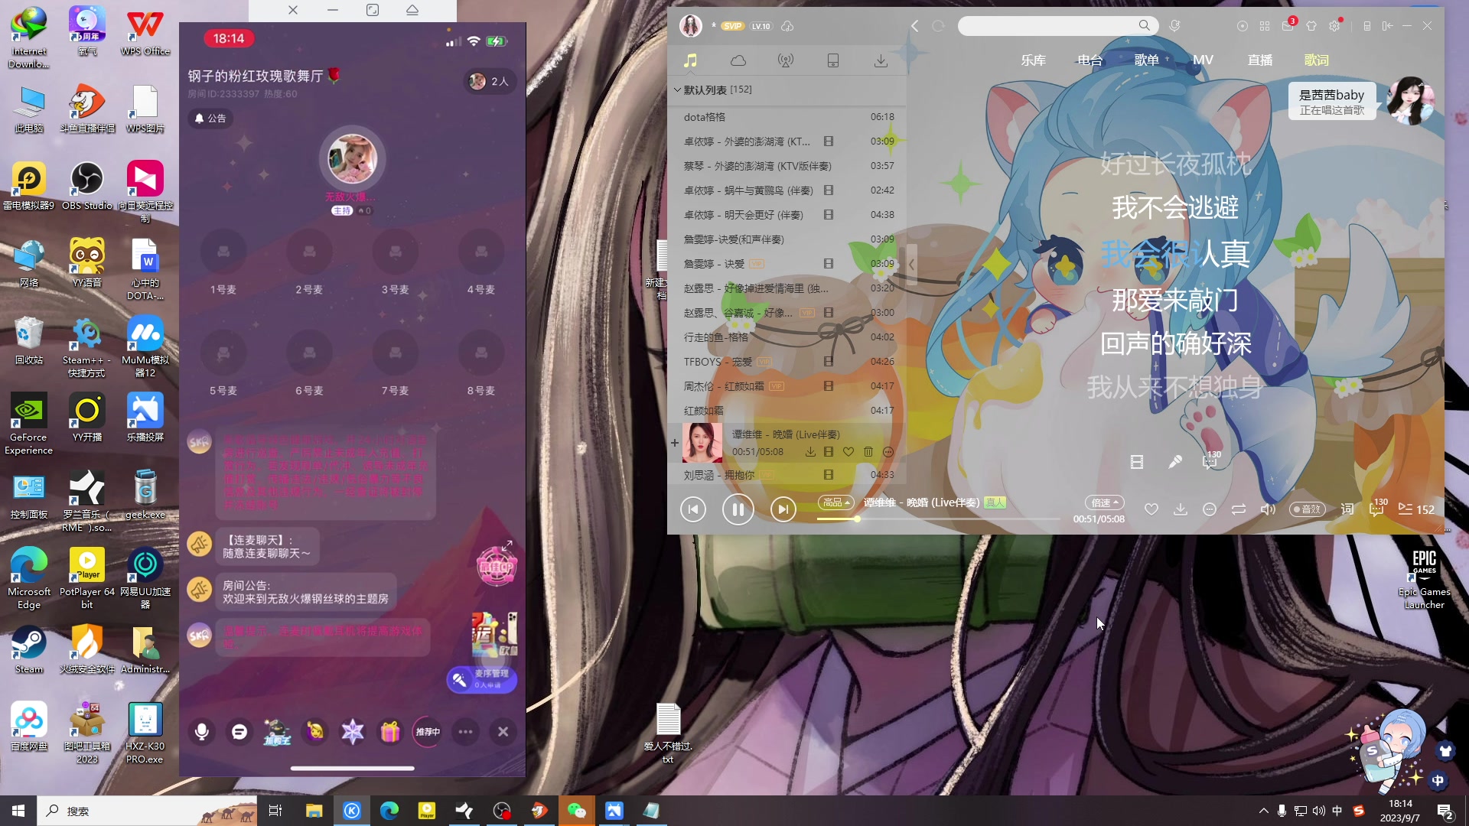This screenshot has width=1469, height=826.
Task: Open the download manager tab icon
Action: (x=881, y=60)
